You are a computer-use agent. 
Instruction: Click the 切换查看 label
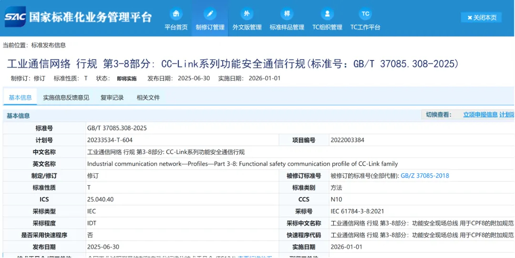coord(439,115)
